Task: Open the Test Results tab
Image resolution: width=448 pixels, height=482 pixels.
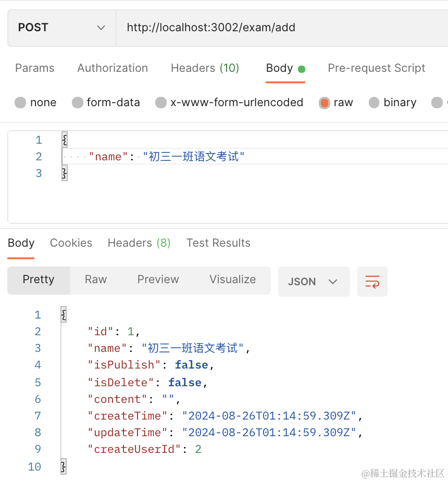Action: [x=218, y=243]
